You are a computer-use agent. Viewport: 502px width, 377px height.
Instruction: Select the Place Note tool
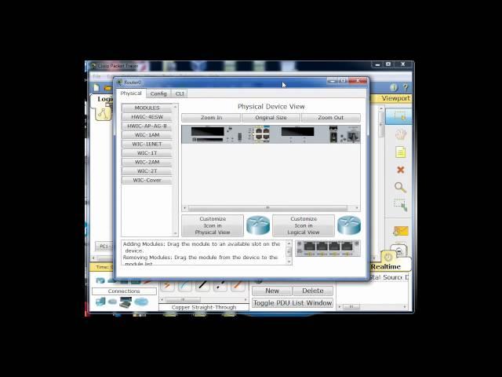[400, 152]
